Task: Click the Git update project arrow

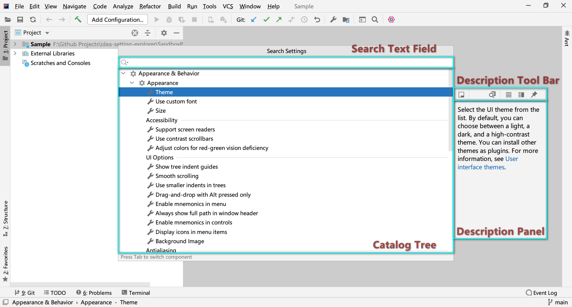Action: click(x=254, y=20)
